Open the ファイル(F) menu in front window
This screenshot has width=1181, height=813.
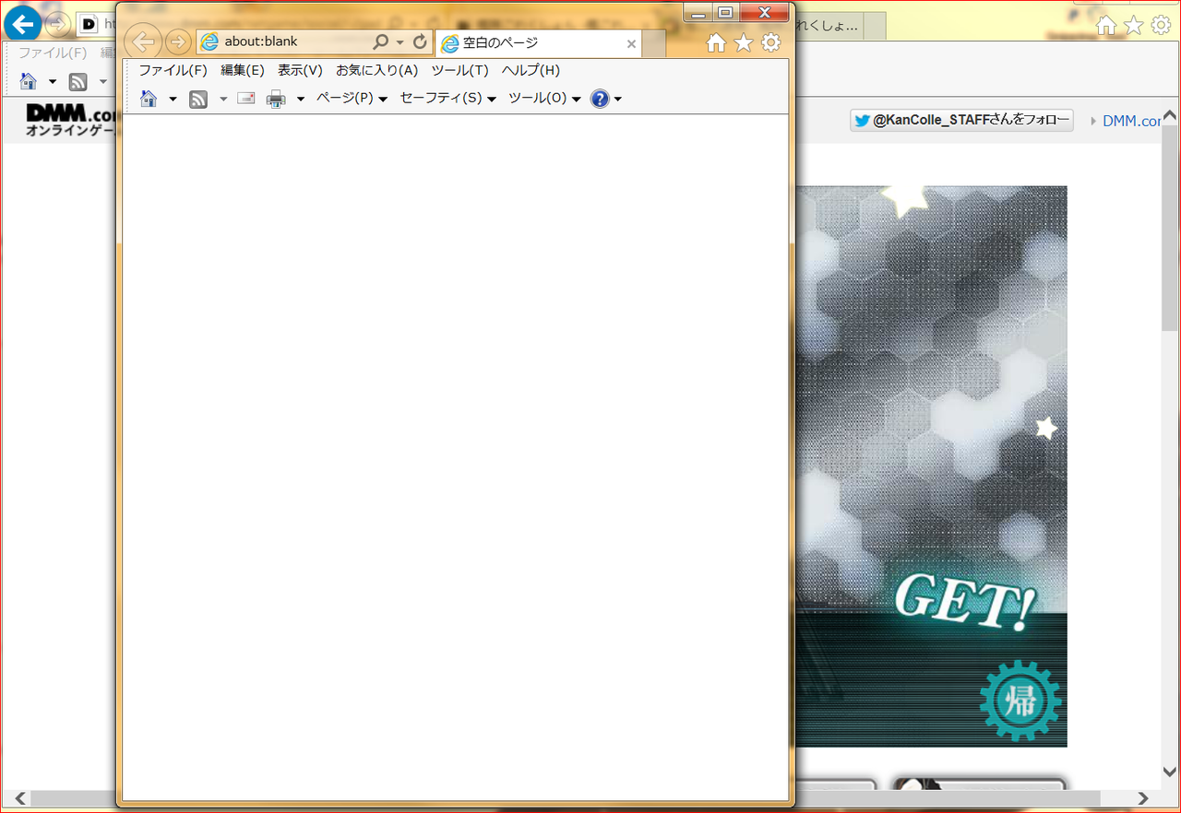(x=173, y=70)
